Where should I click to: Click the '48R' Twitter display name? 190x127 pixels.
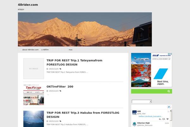click(x=139, y=111)
